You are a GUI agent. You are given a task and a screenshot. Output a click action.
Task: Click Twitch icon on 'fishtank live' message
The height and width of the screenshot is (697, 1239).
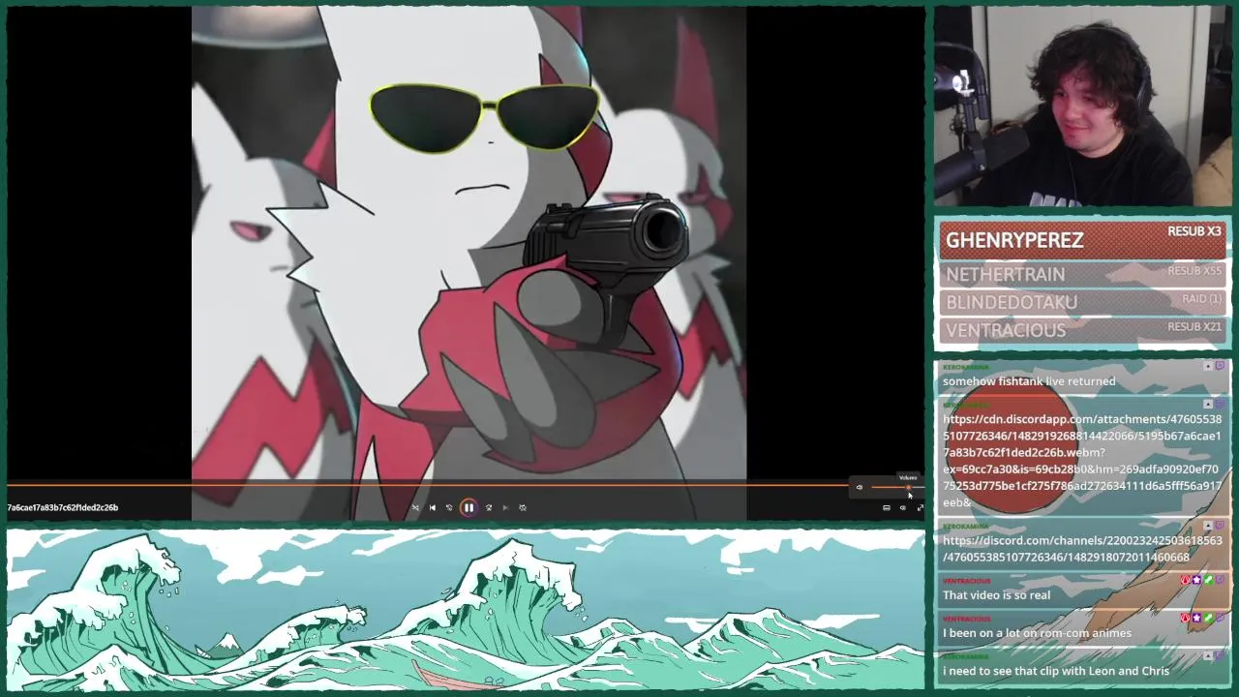[1221, 366]
